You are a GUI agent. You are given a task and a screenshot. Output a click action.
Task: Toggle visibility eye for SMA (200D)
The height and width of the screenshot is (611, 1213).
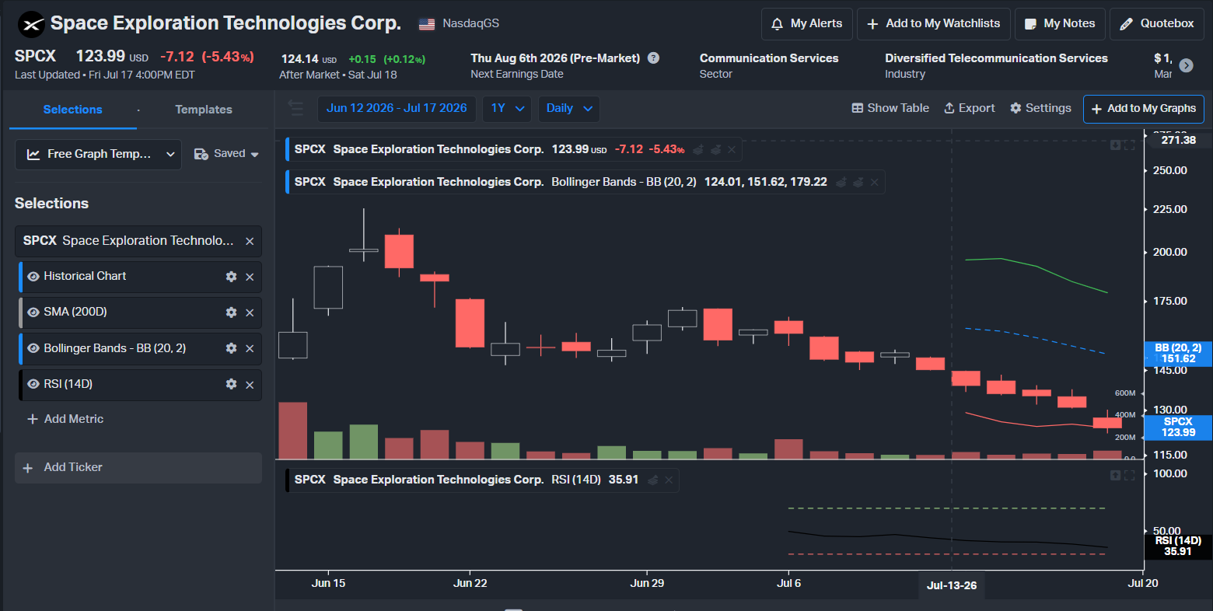click(x=33, y=312)
